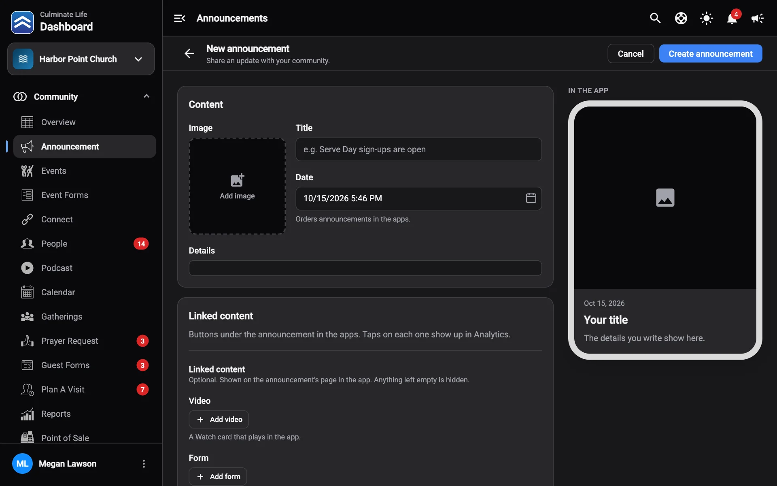Click the Add video button
777x486 pixels.
click(x=219, y=419)
